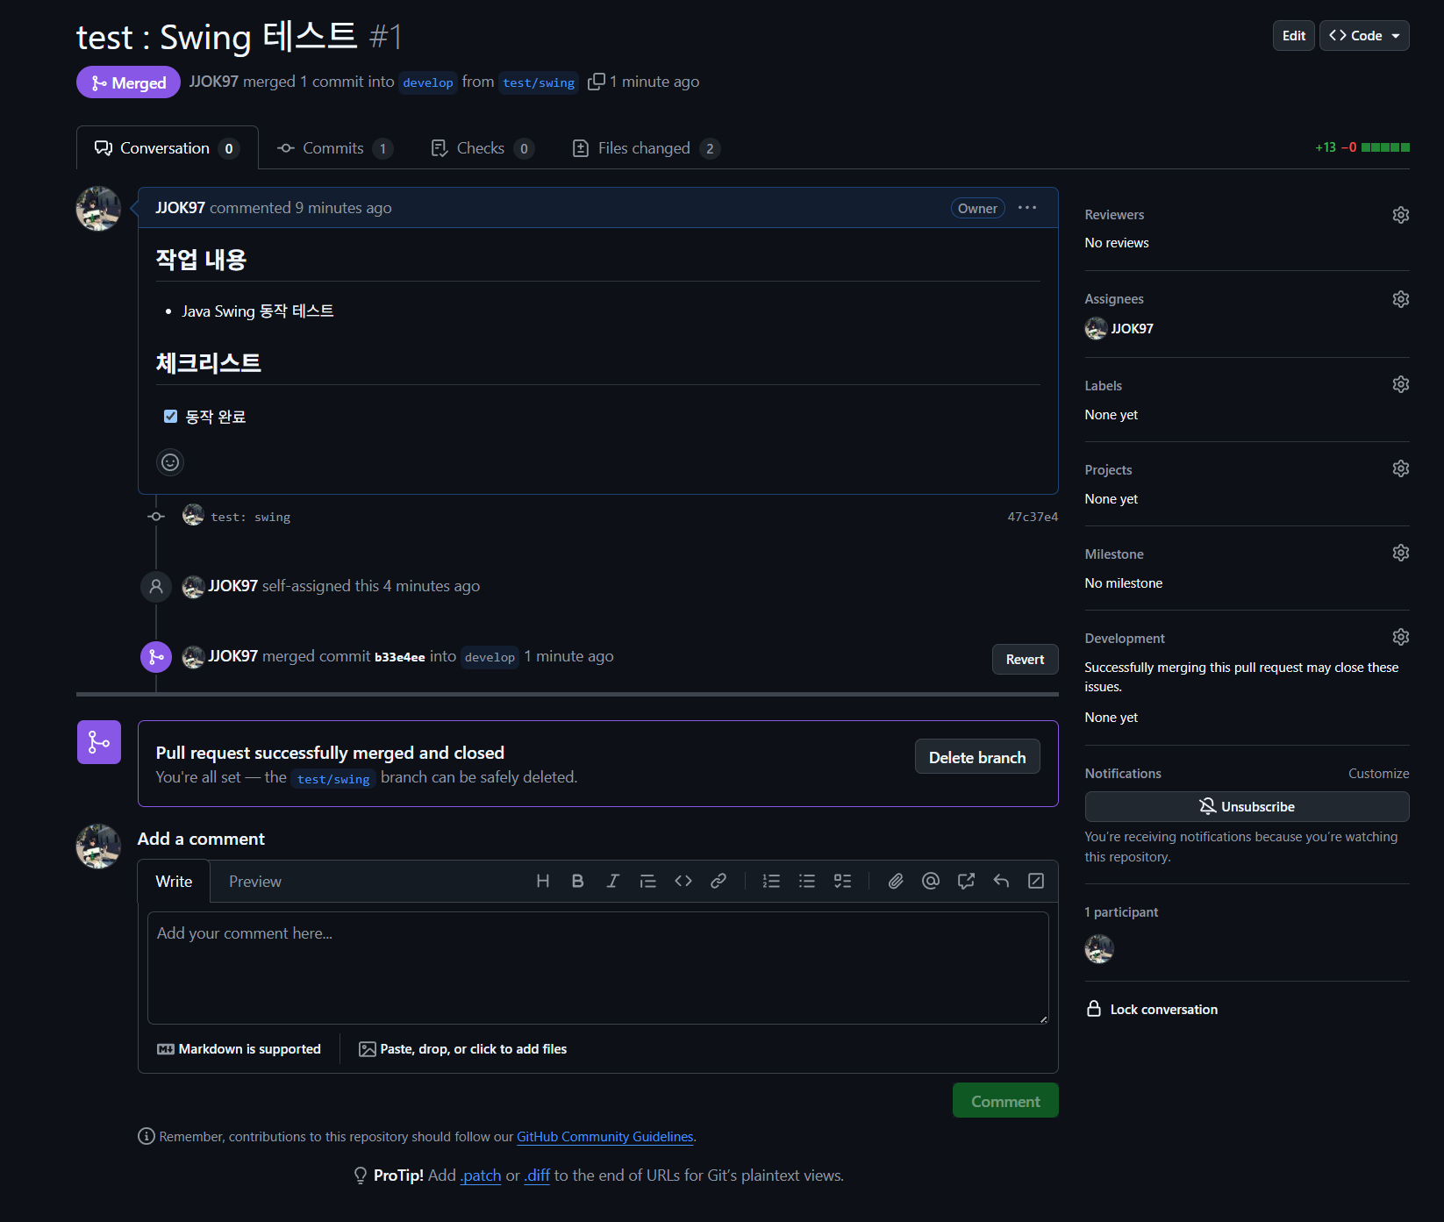Open the Development settings gear
The height and width of the screenshot is (1222, 1444).
point(1400,637)
